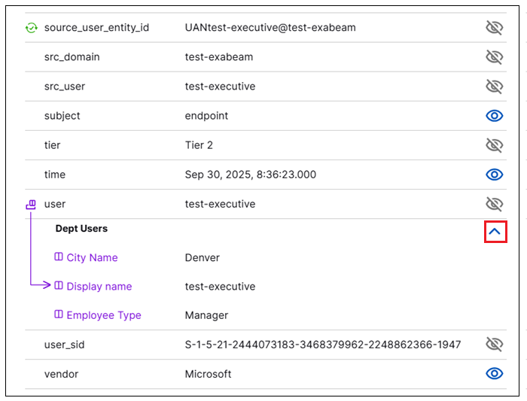This screenshot has width=527, height=401.
Task: Show the source_user_entity_id field via crossed-eye icon
Action: click(x=494, y=28)
